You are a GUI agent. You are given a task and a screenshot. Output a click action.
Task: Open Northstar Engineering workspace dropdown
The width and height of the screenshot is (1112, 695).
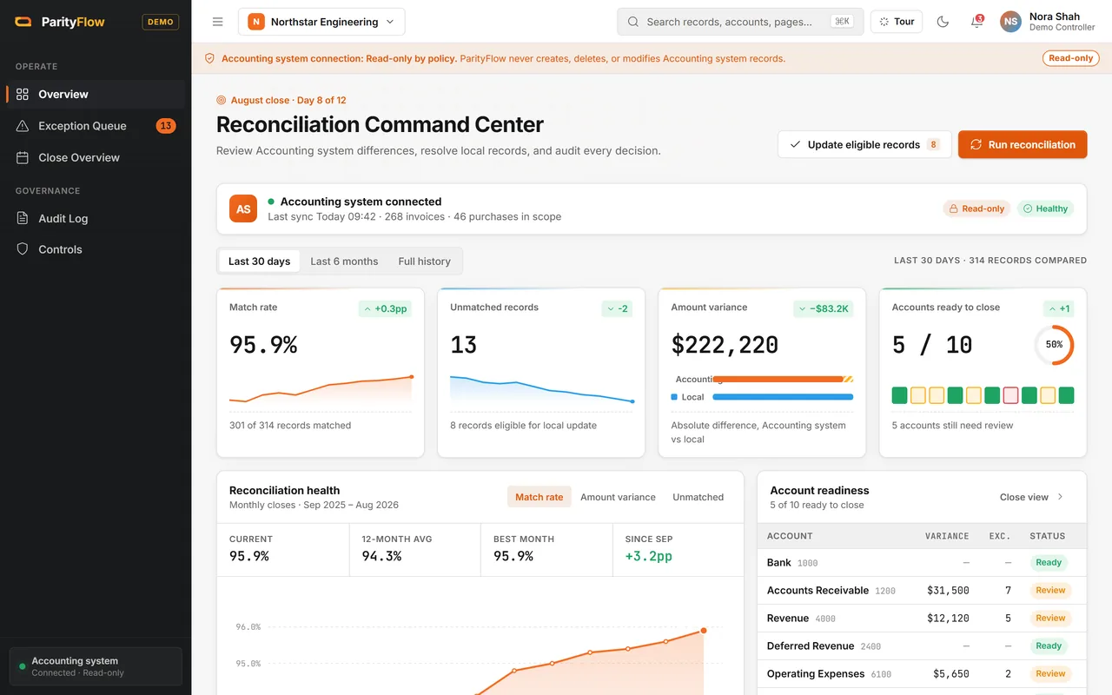pyautogui.click(x=321, y=22)
